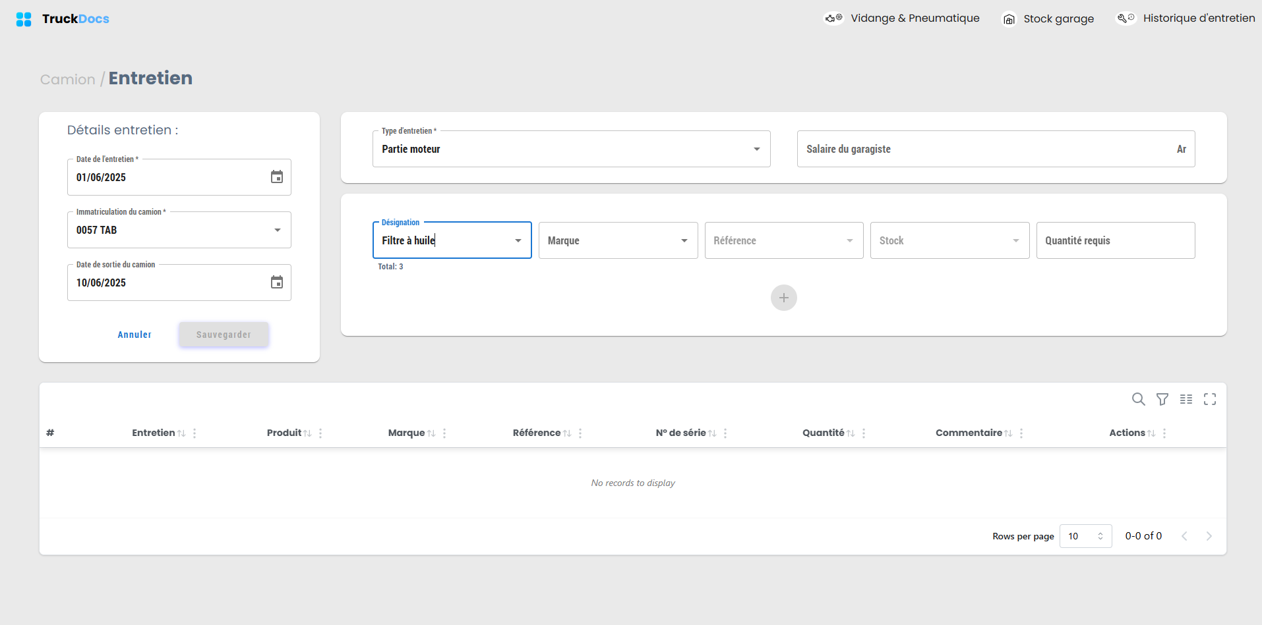
Task: Open the truck exit date calendar picker
Action: tap(277, 283)
